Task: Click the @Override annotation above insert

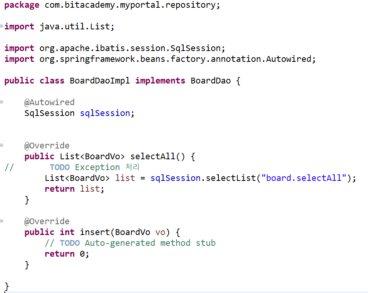Action: click(47, 221)
